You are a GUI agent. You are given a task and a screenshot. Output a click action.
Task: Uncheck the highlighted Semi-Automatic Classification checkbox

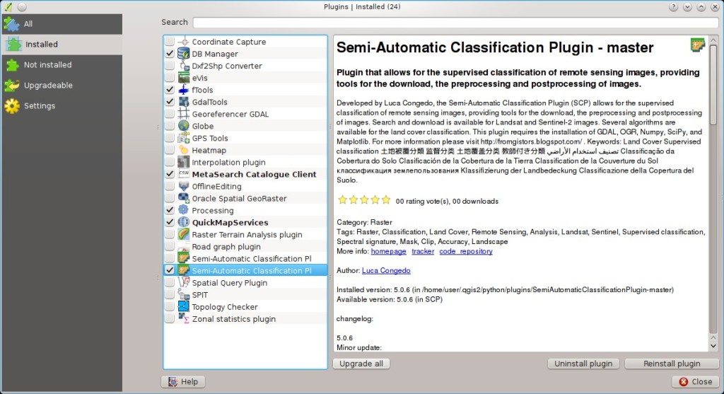170,270
